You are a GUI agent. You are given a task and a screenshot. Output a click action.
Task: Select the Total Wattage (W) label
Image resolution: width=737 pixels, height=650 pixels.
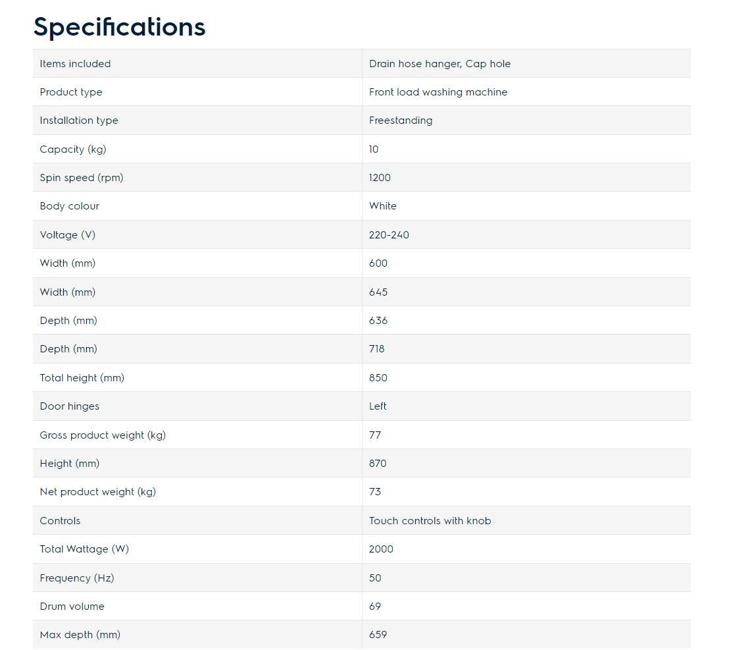pyautogui.click(x=84, y=549)
